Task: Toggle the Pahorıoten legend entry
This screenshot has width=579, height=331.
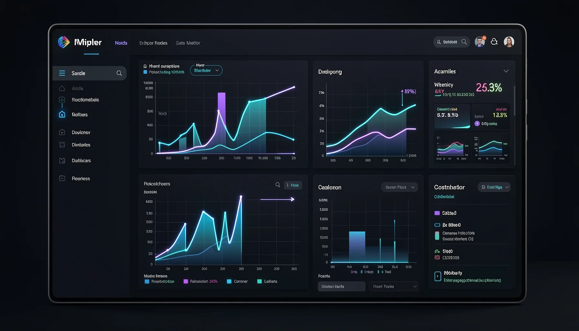Action: point(200,282)
